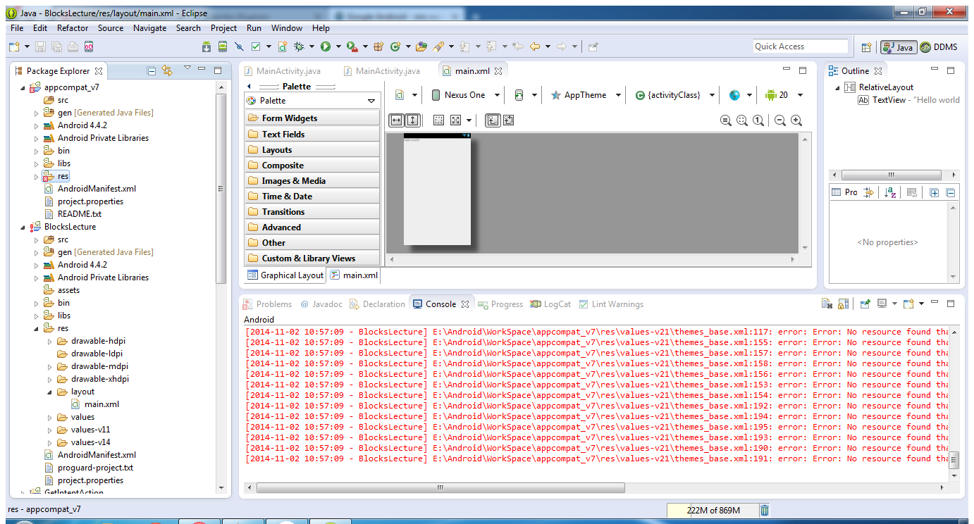Open the locale globe dropdown
974x524 pixels.
click(x=741, y=95)
